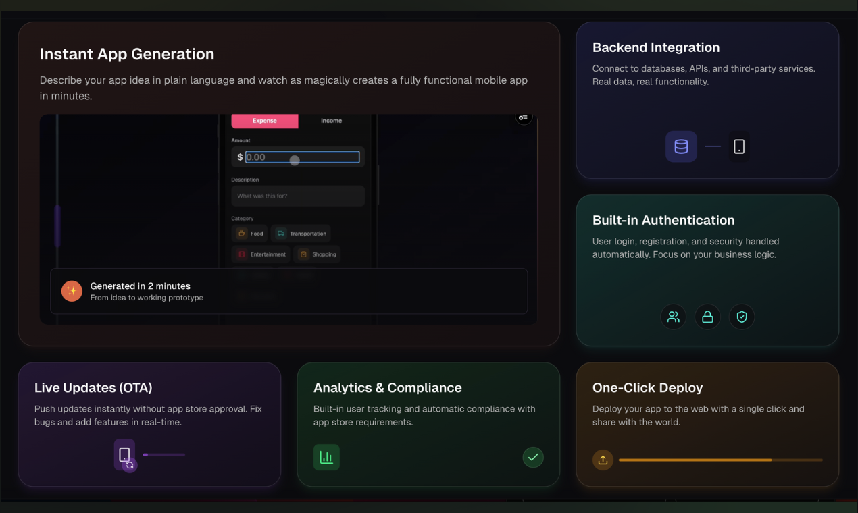
Task: Click the One-Click Deploy heading
Action: tap(648, 387)
